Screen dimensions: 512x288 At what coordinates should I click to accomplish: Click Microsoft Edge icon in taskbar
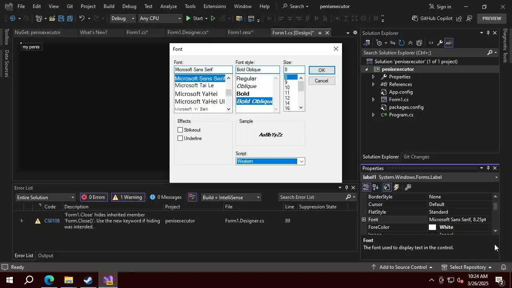click(x=49, y=280)
